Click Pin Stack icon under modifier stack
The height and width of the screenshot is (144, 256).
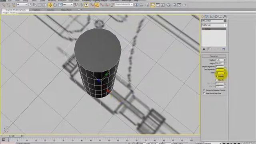204,49
